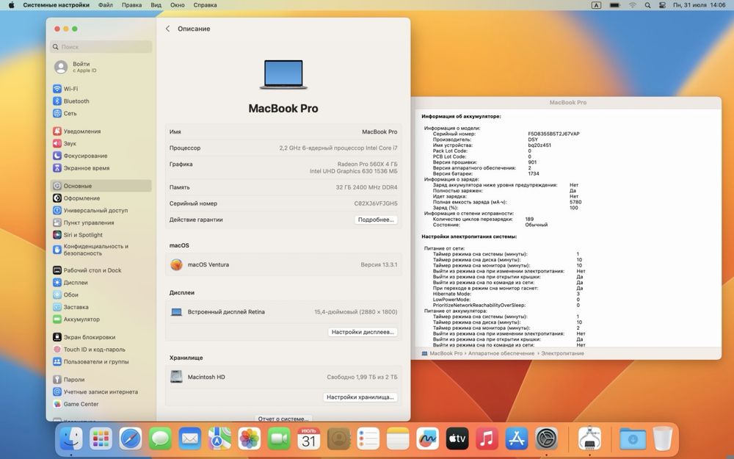
Task: Open Maps app in the Dock
Action: coord(219,439)
